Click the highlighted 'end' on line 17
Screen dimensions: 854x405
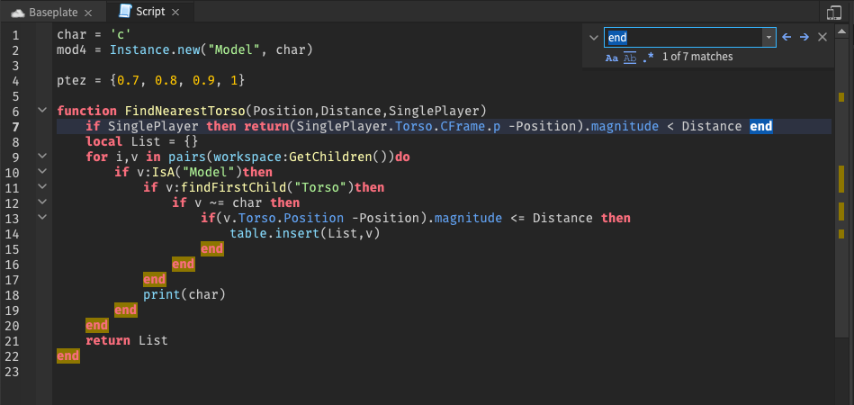pyautogui.click(x=154, y=279)
